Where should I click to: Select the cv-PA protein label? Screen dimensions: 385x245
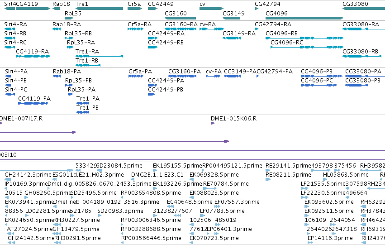214,72
